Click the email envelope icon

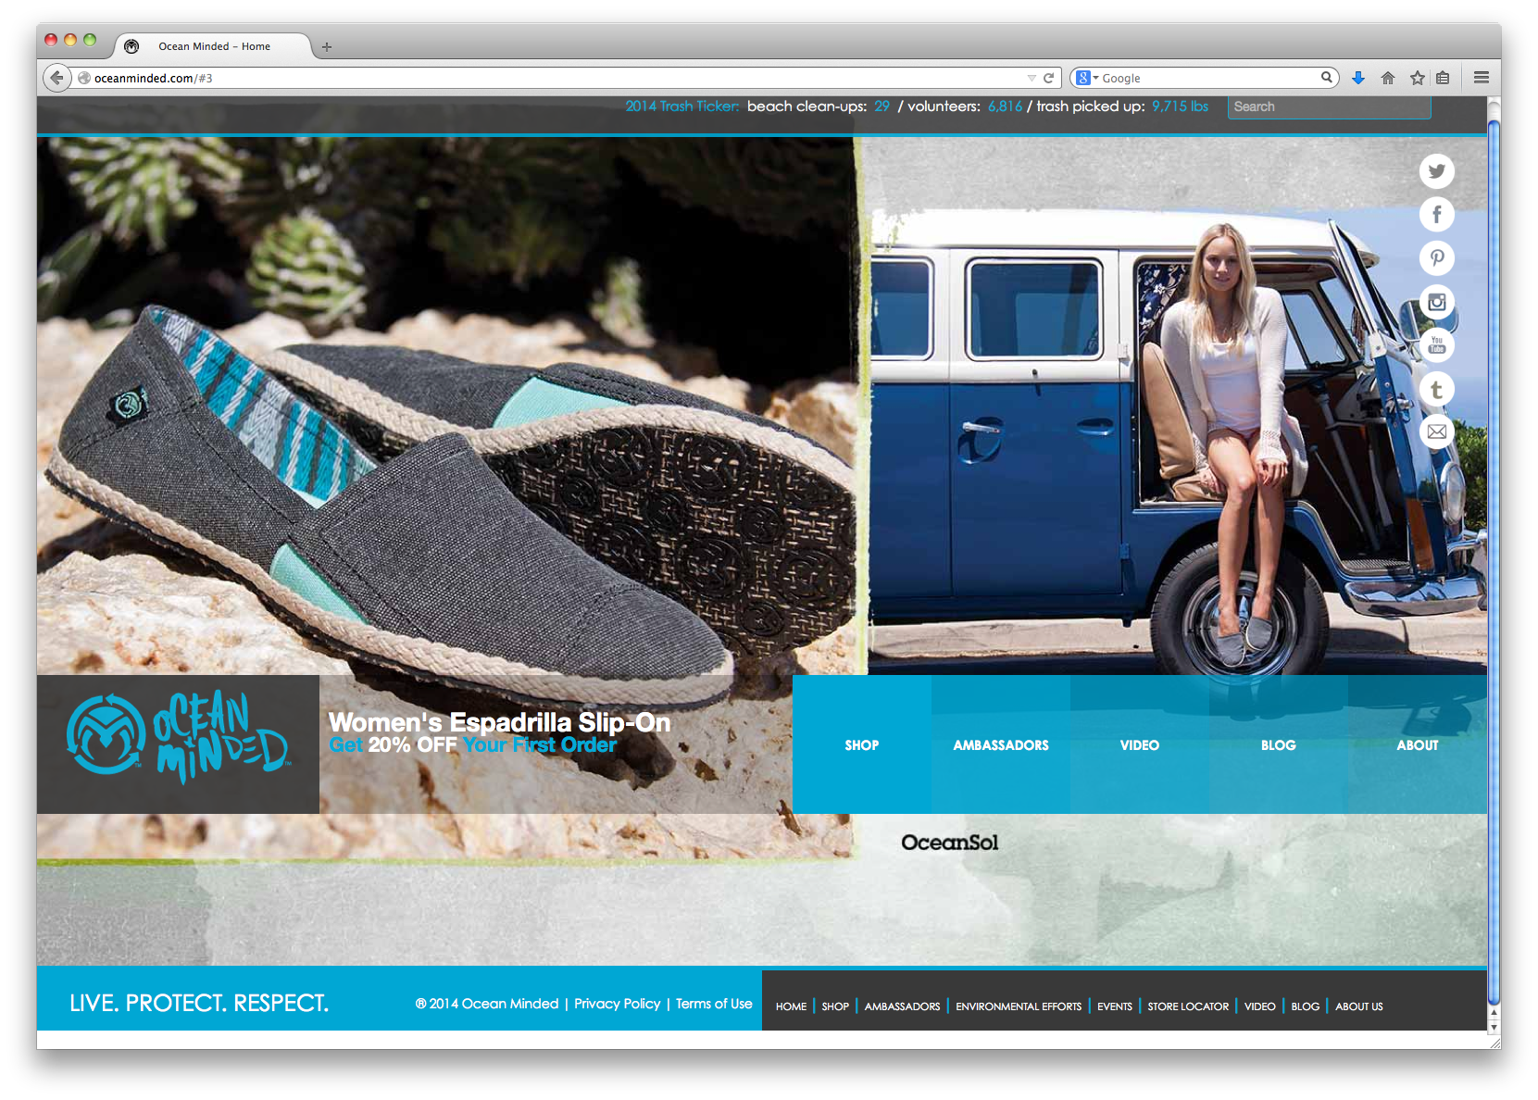tap(1436, 431)
